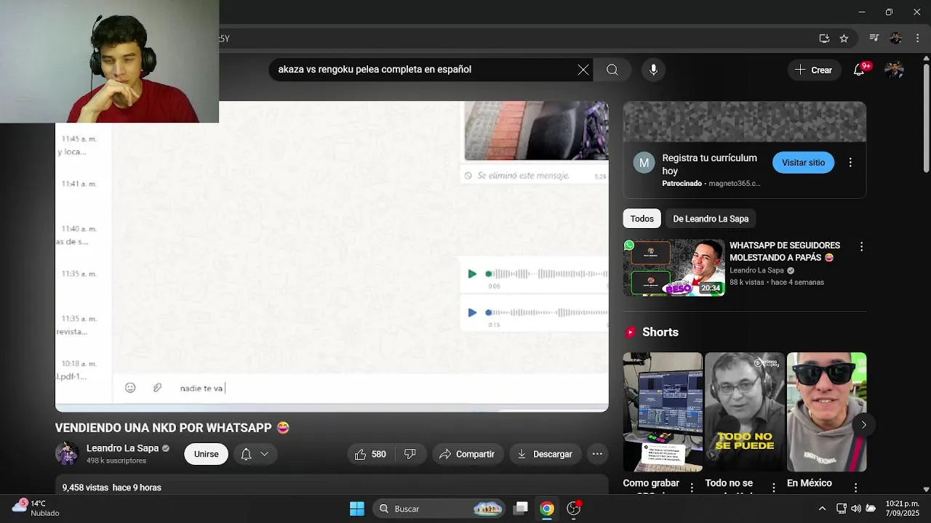Join the channel with Unirse button
Image resolution: width=931 pixels, height=523 pixels.
206,454
